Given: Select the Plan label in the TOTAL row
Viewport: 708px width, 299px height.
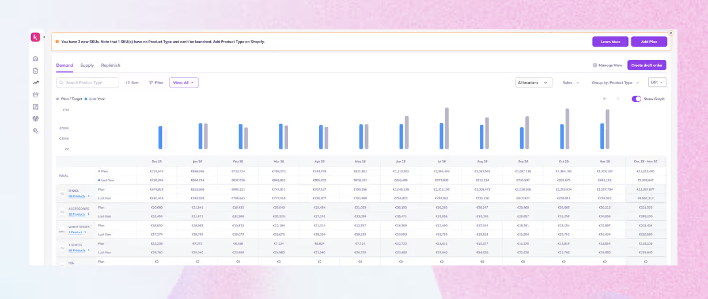Looking at the screenshot, I should pos(104,171).
